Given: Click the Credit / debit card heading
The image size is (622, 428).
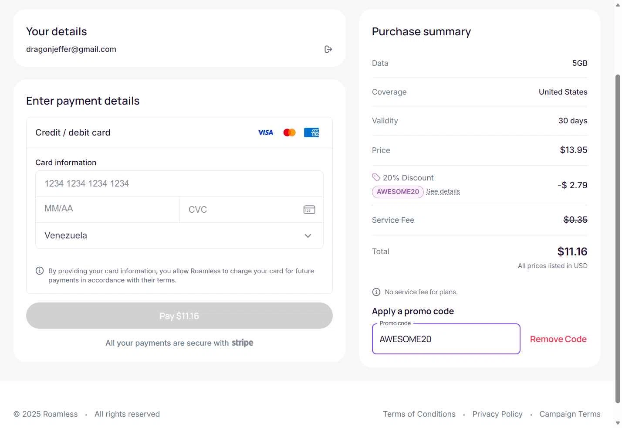Looking at the screenshot, I should [73, 132].
